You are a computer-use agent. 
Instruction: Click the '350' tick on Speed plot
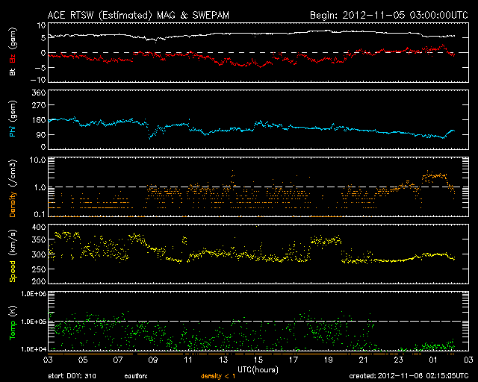point(39,239)
